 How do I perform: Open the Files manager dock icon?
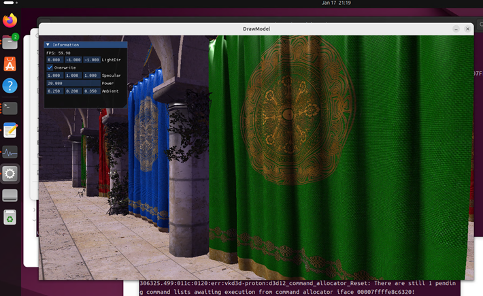tap(10, 42)
